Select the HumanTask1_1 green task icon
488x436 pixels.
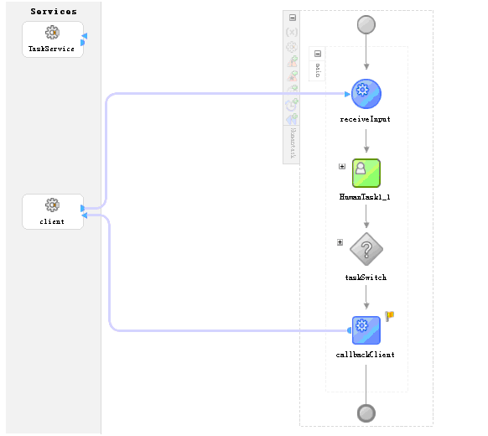(x=366, y=173)
